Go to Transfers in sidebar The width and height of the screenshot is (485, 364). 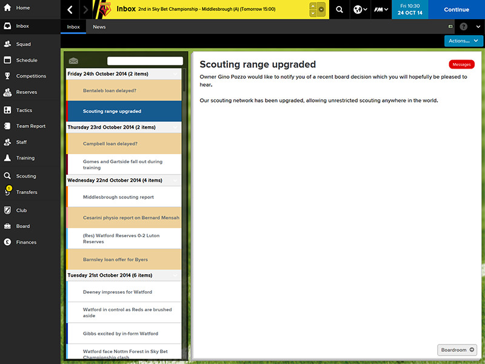(x=27, y=192)
